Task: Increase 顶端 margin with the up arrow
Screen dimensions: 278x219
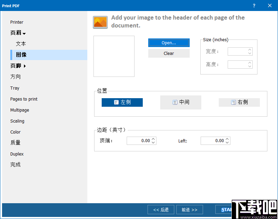Action: 154,139
